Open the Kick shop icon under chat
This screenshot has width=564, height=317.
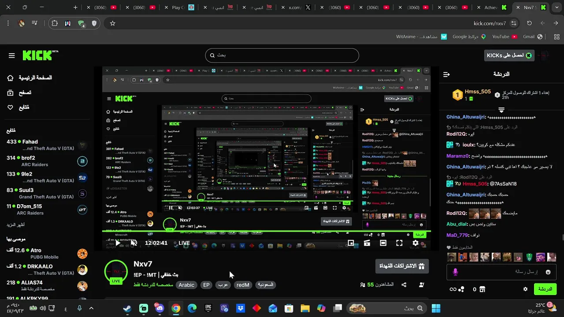482,289
